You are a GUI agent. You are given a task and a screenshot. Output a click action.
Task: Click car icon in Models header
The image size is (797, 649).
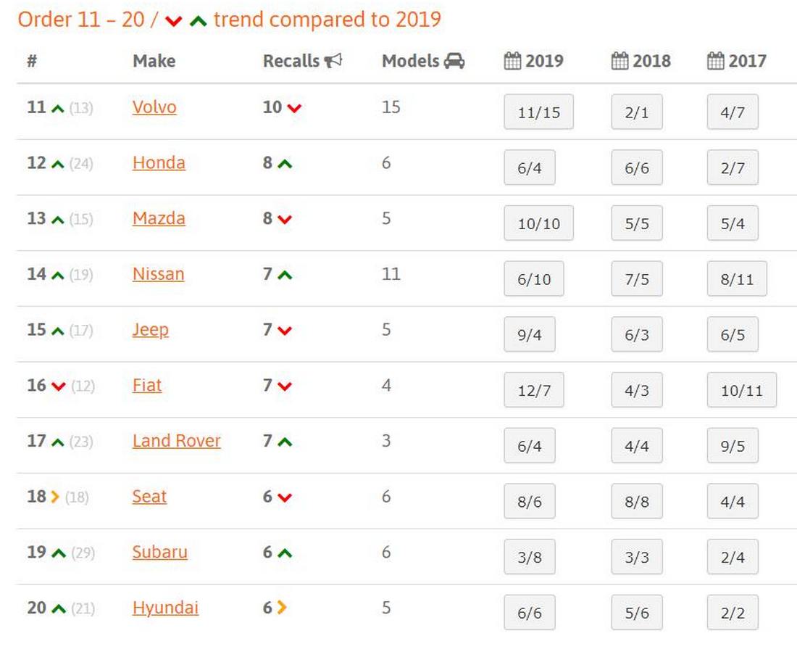click(x=454, y=61)
